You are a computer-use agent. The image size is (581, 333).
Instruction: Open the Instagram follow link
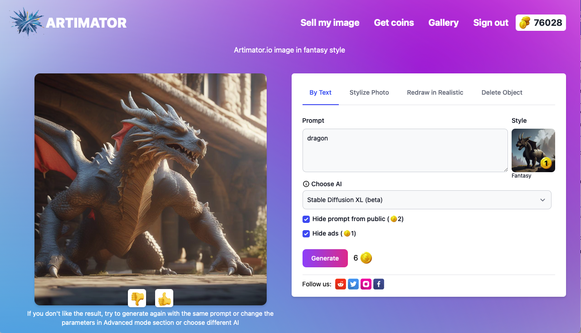tap(366, 284)
